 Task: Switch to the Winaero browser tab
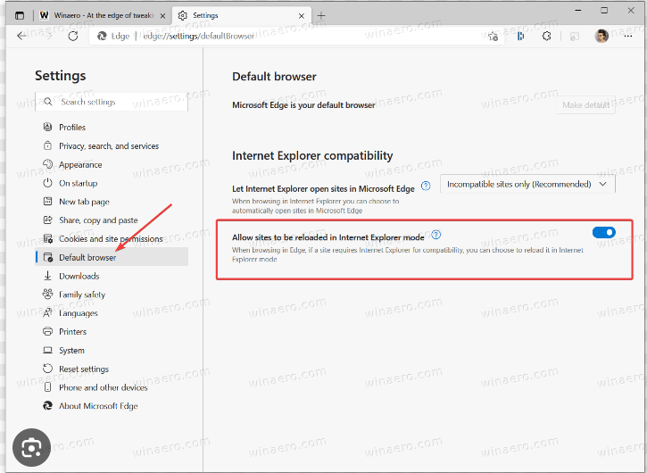click(x=104, y=16)
